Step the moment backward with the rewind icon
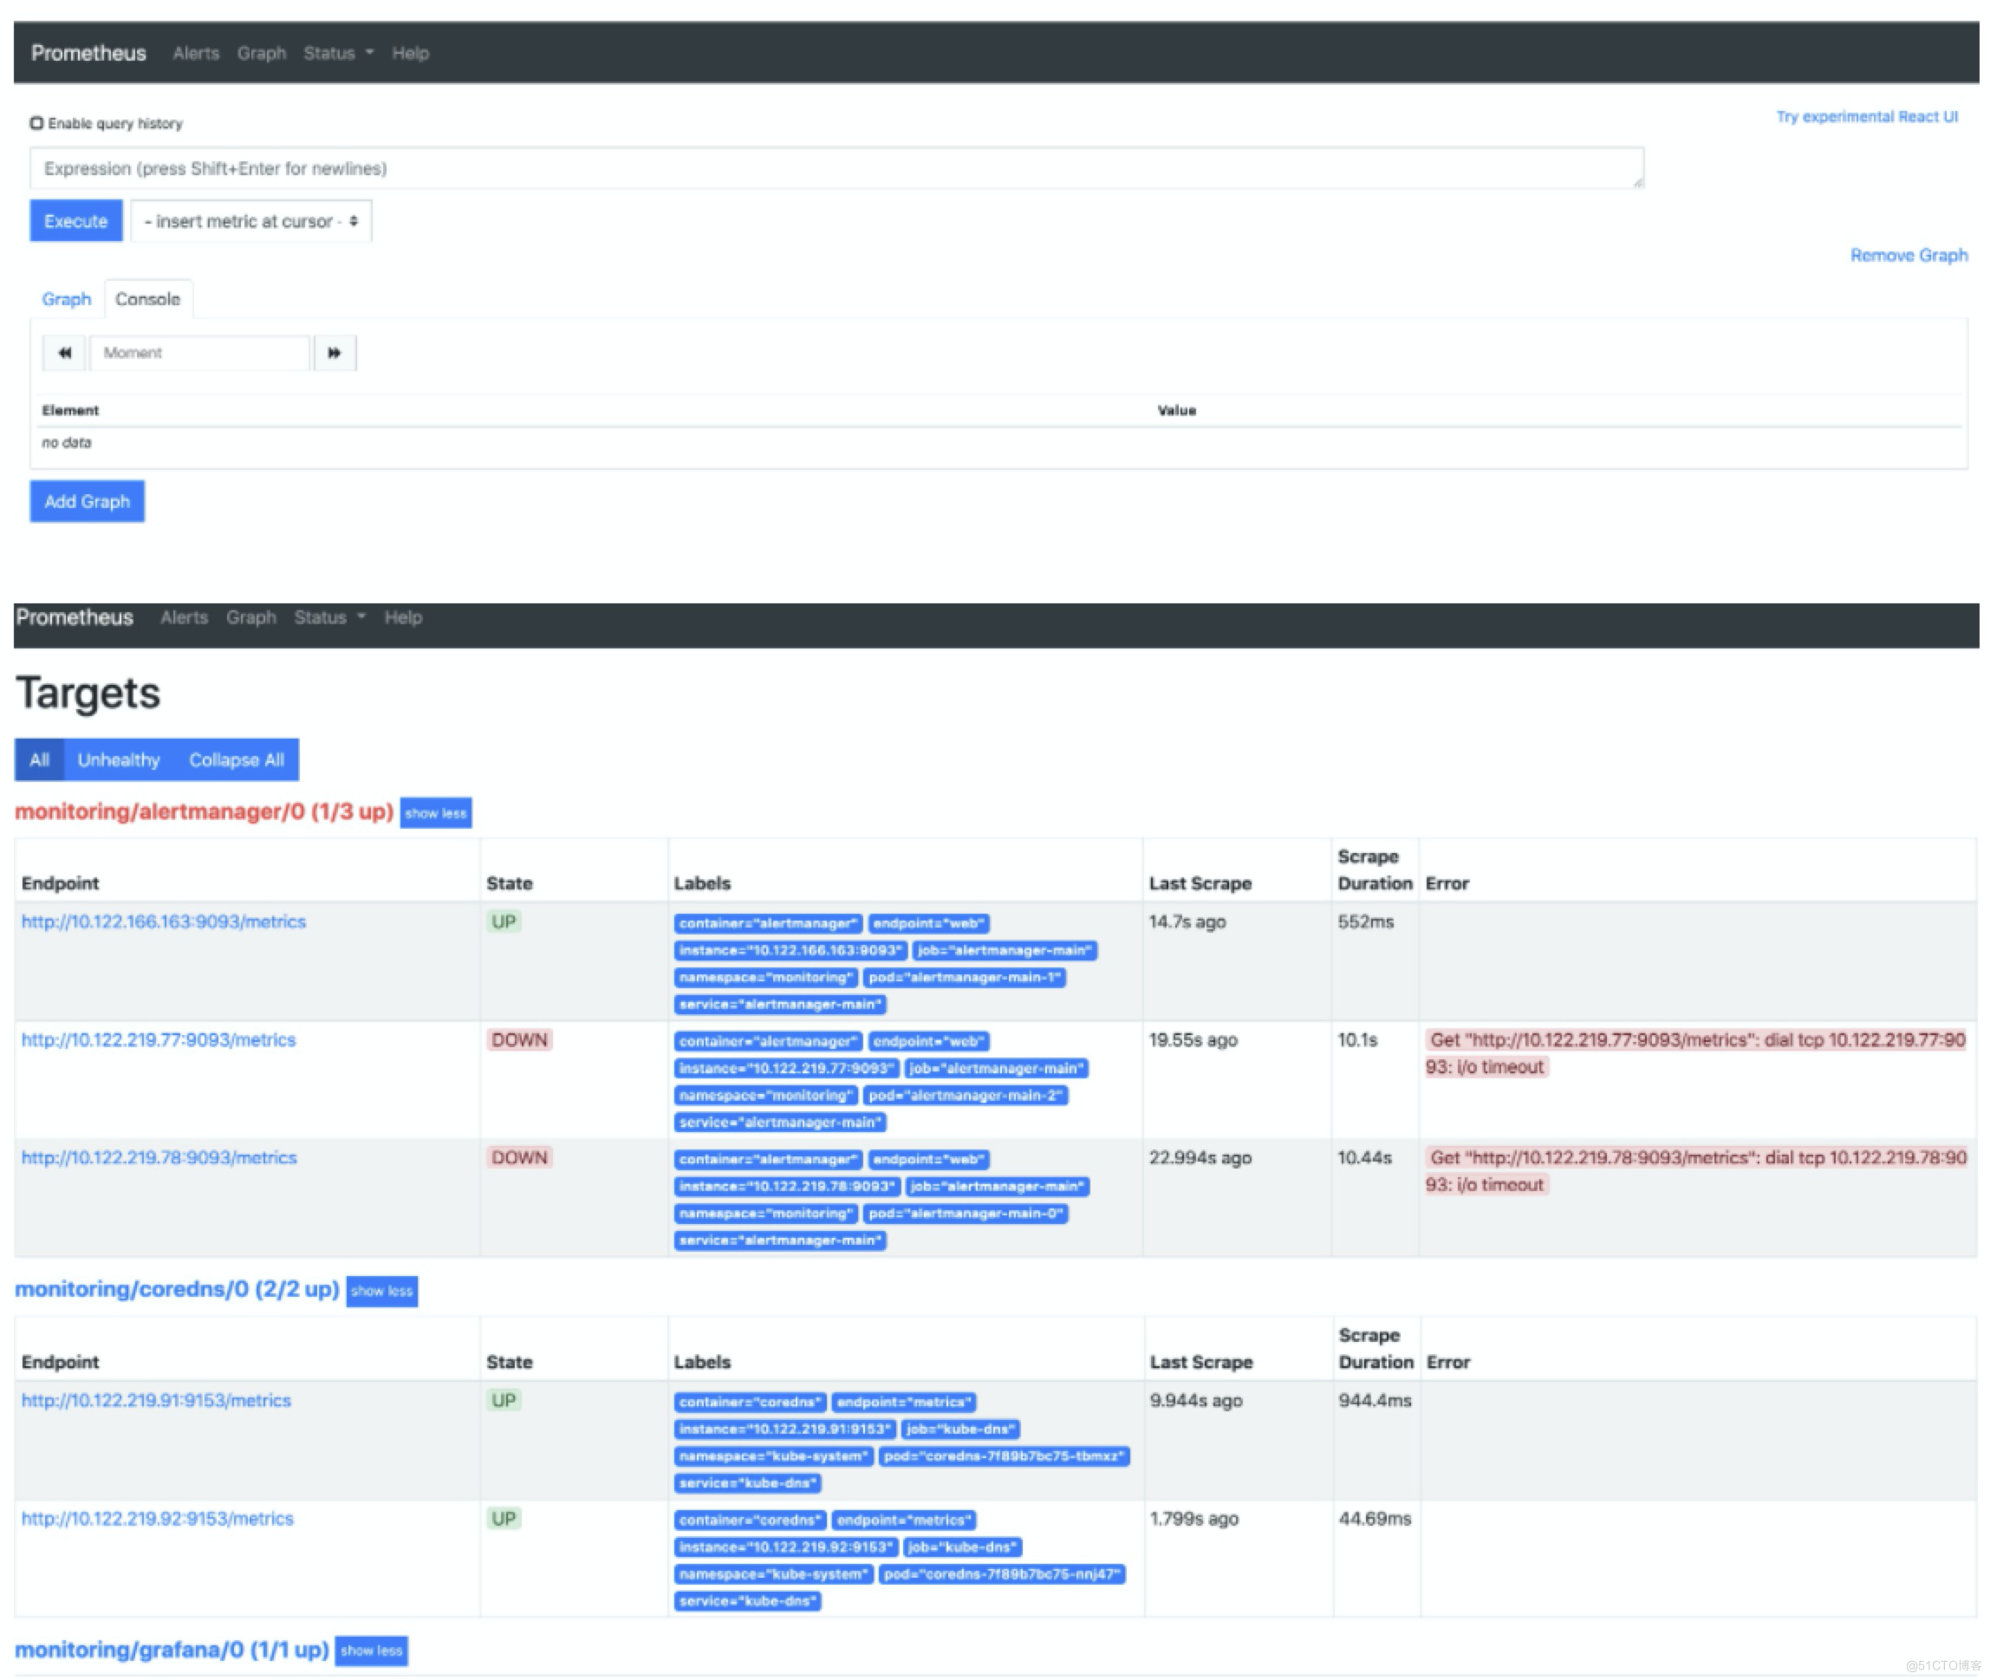Viewport: 1990px width, 1680px height. [x=64, y=354]
